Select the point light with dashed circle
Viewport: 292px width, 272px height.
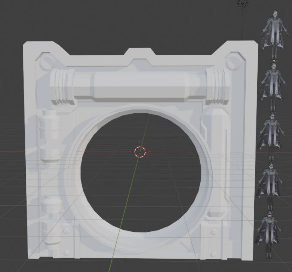pos(242,3)
